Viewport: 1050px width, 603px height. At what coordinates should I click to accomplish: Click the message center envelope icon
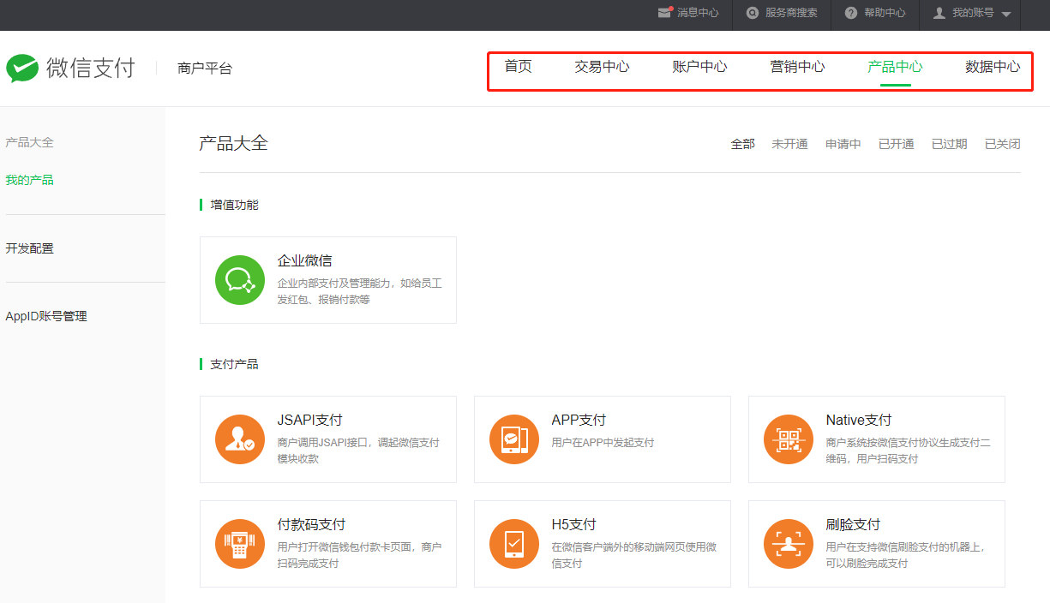point(664,13)
